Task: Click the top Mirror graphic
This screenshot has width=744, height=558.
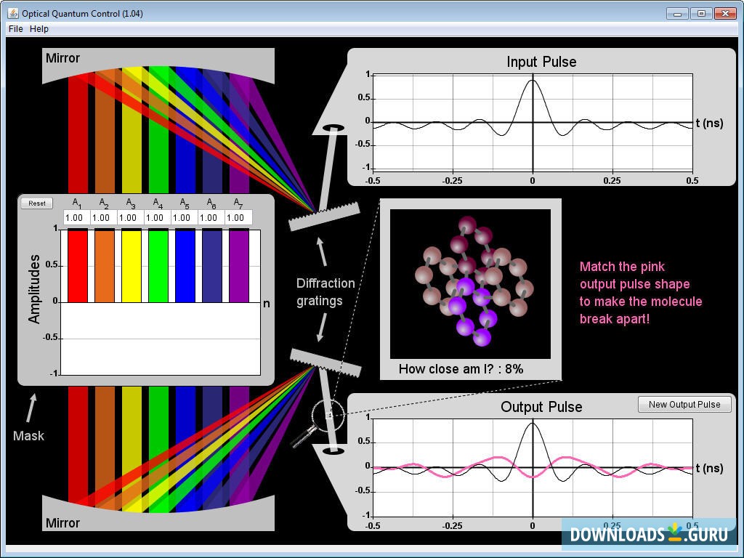Action: click(x=158, y=65)
